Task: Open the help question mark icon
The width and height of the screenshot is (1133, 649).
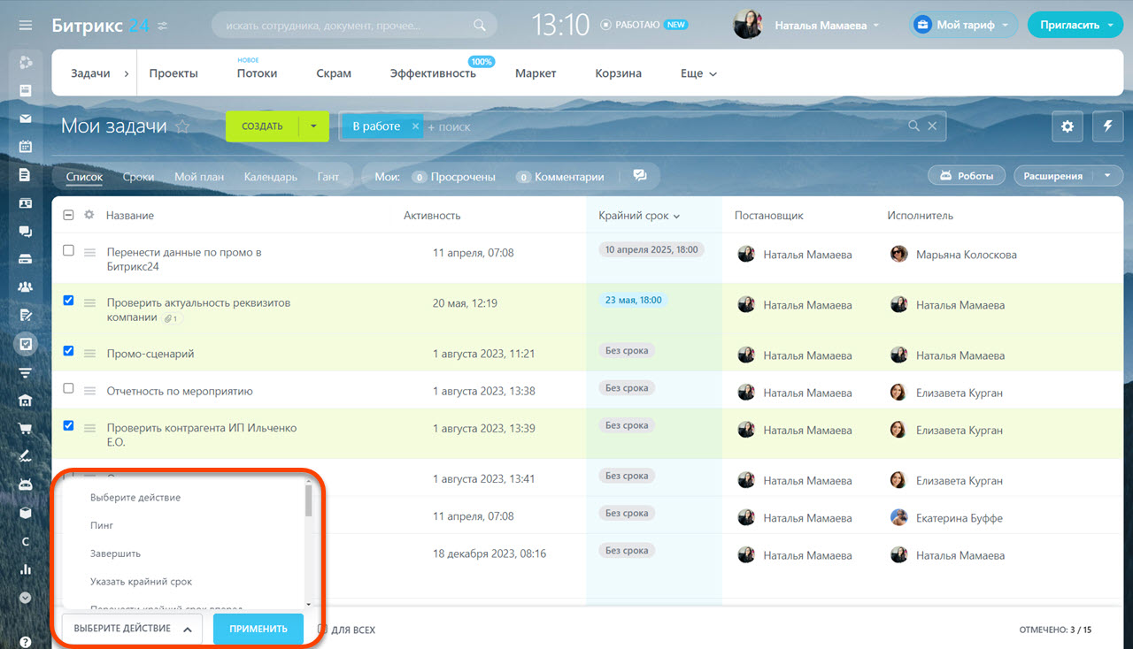Action: point(26,642)
